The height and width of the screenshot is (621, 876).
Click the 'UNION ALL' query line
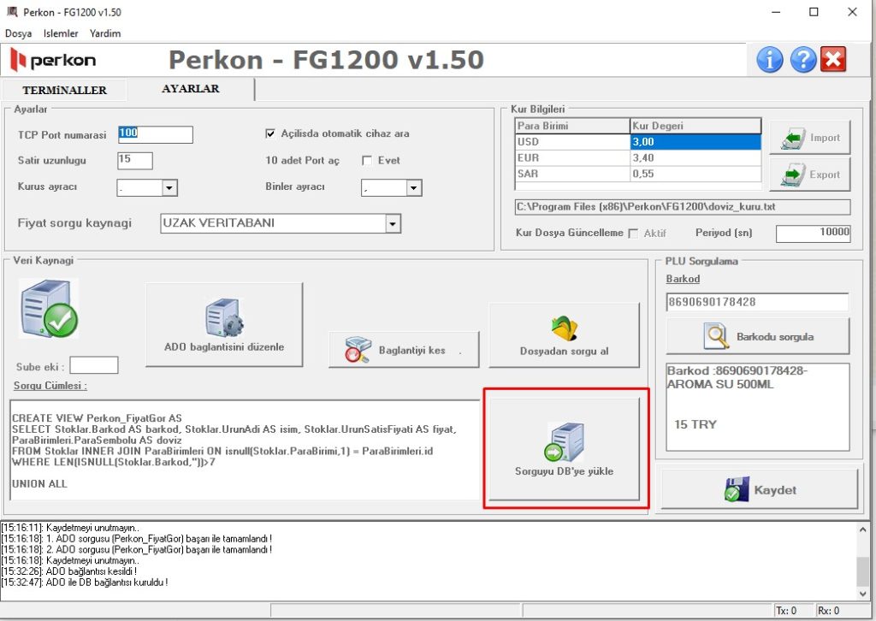[39, 483]
